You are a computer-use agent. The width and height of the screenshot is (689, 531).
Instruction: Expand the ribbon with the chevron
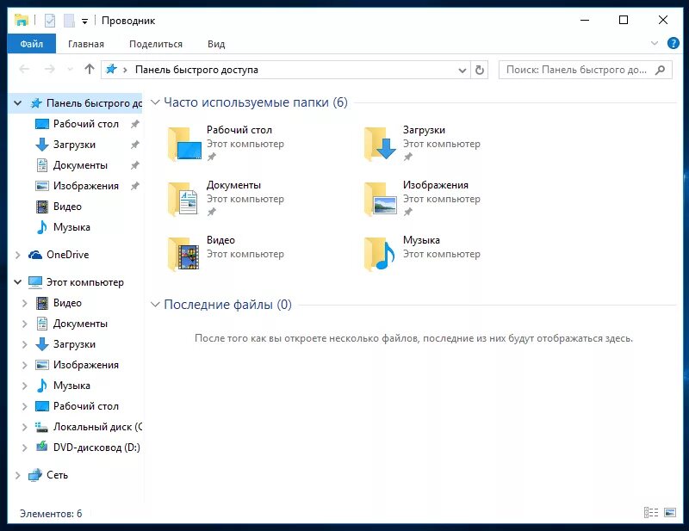pyautogui.click(x=655, y=43)
